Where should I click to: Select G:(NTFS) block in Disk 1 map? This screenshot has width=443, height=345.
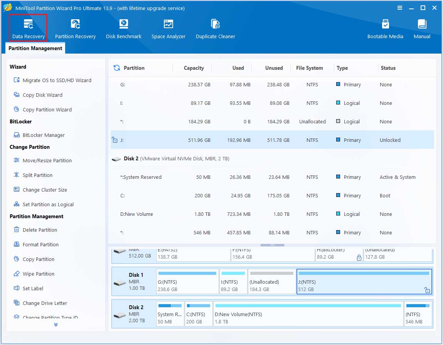(187, 281)
